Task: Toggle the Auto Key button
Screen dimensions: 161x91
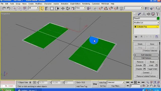Action: 103,82
